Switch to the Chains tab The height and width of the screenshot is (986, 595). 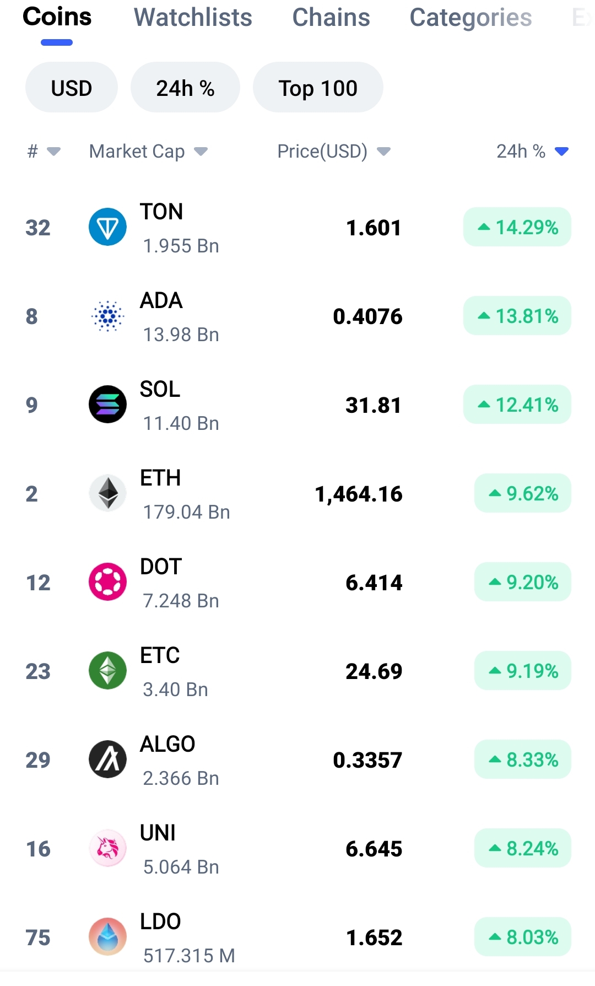pyautogui.click(x=331, y=18)
